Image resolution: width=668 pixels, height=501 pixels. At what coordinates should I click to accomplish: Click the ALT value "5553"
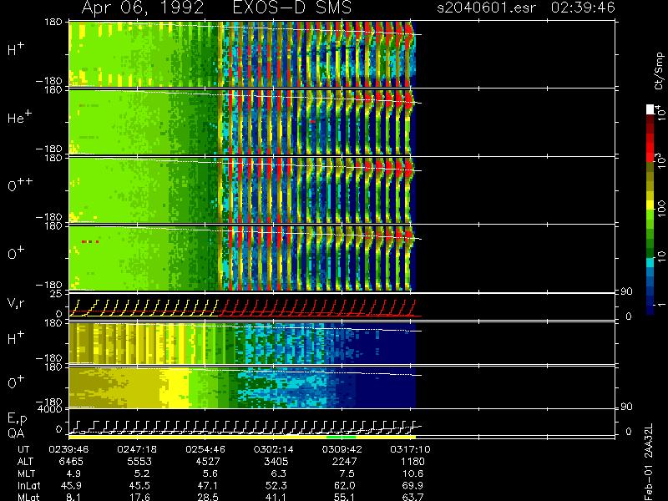point(139,462)
